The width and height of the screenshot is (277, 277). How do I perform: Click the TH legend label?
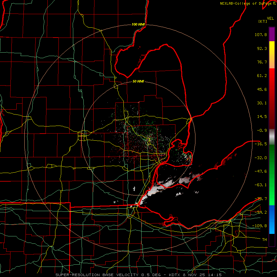(x=264, y=240)
